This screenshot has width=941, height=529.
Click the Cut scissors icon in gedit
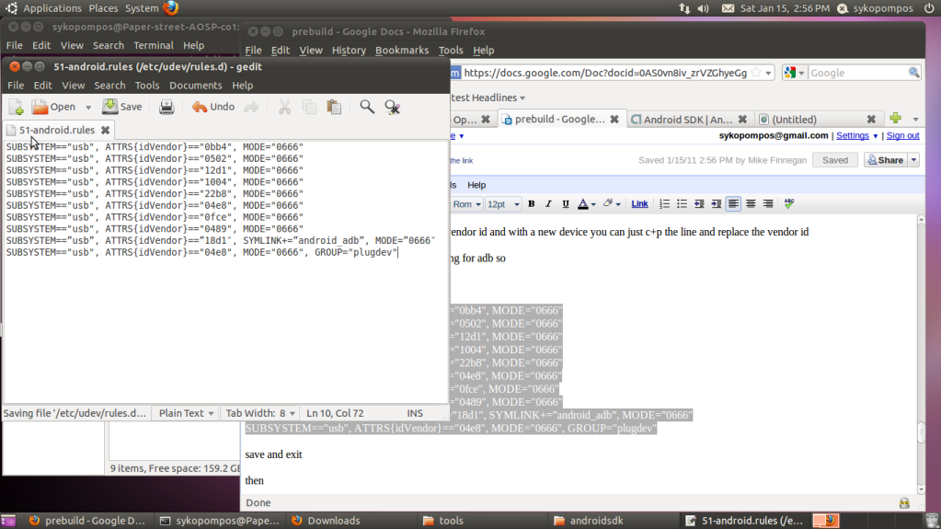coord(284,107)
